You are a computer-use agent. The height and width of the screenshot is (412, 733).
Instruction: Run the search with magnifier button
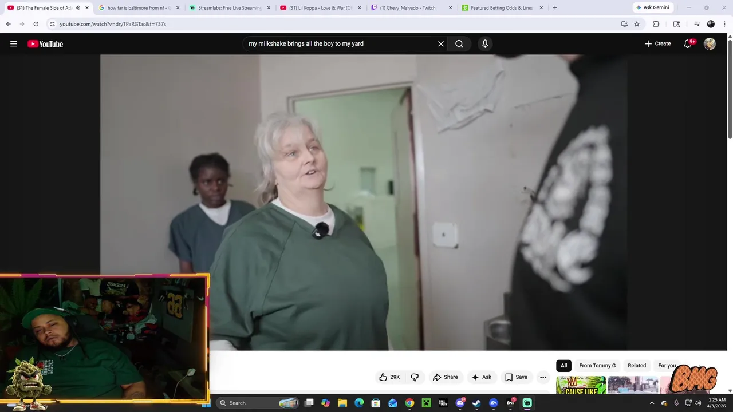(459, 43)
